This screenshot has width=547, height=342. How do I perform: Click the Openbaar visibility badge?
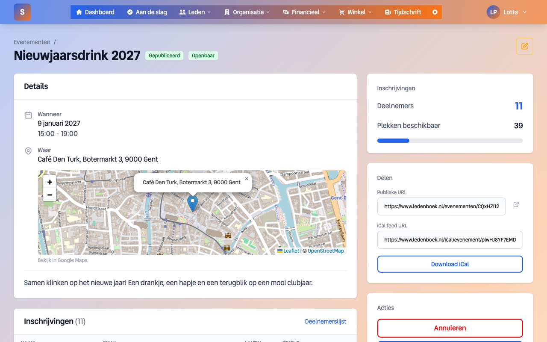tap(203, 56)
